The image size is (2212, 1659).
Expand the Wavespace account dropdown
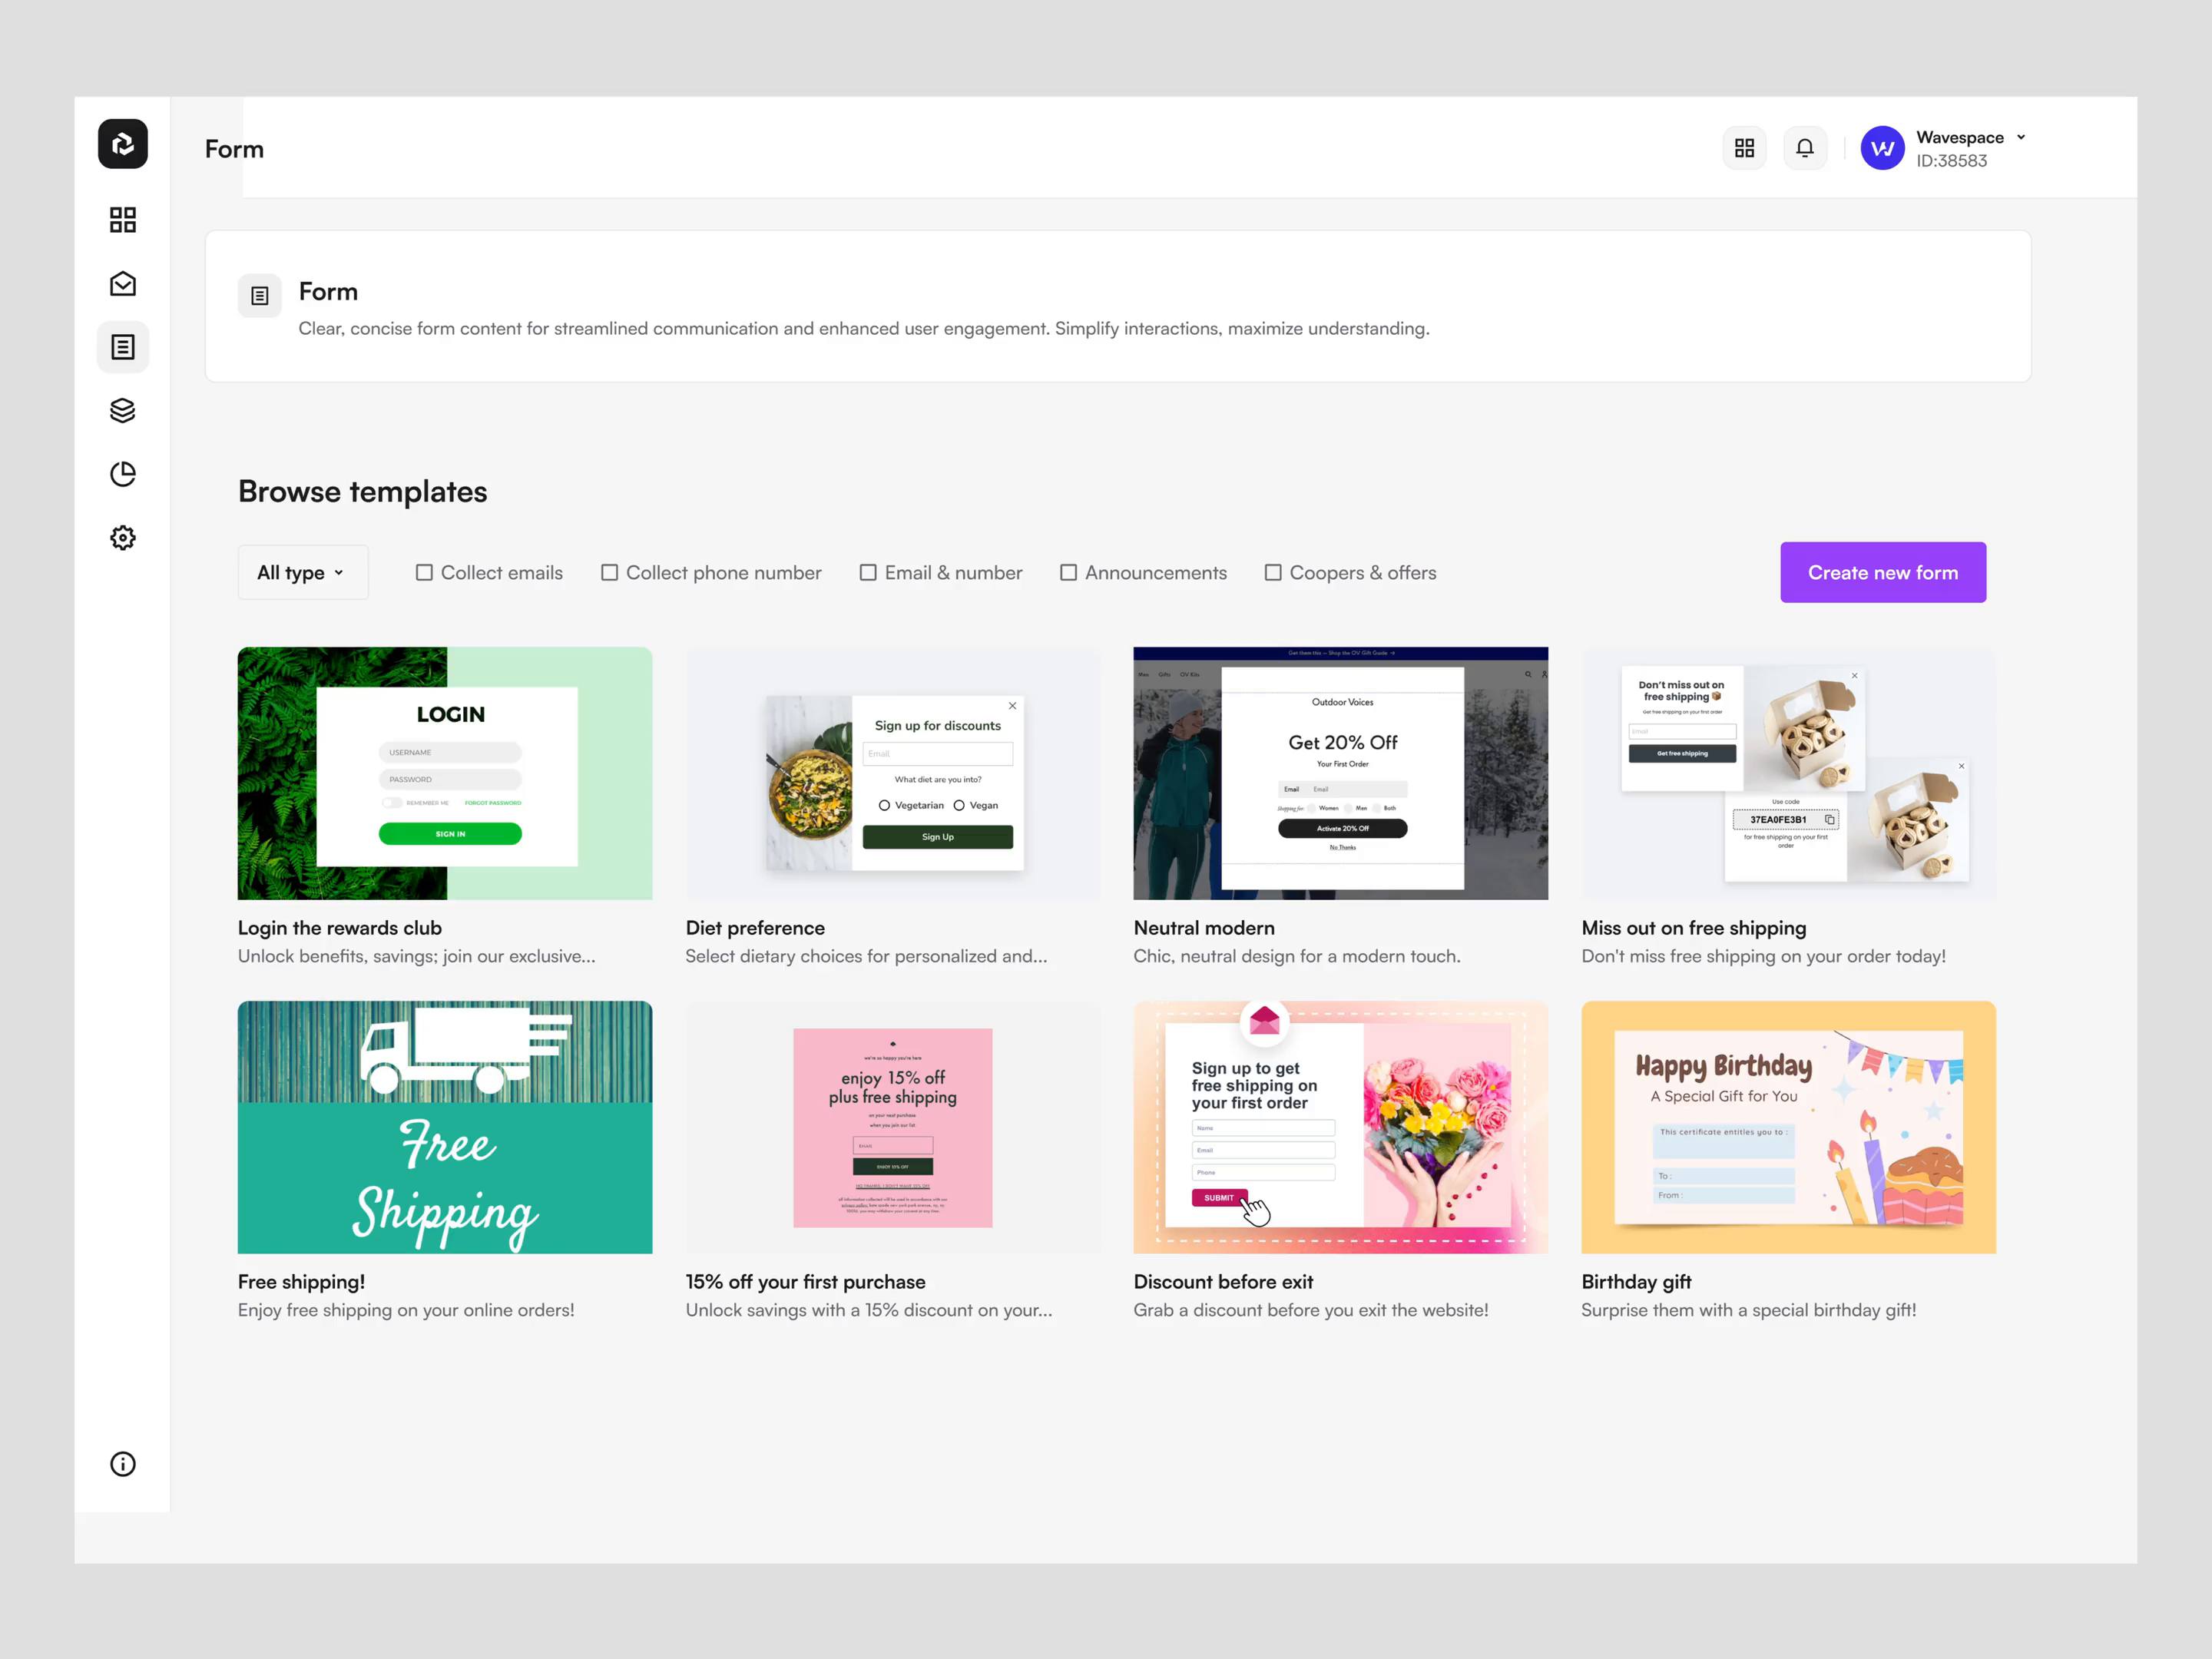pos(2022,137)
